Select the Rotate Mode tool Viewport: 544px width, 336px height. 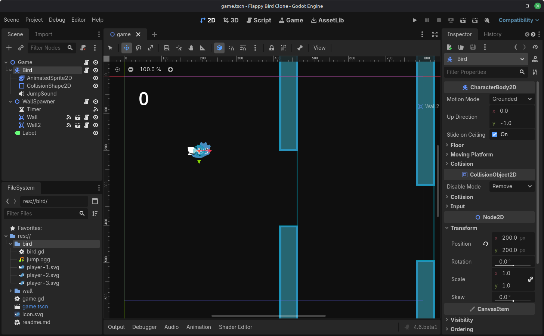(x=139, y=48)
